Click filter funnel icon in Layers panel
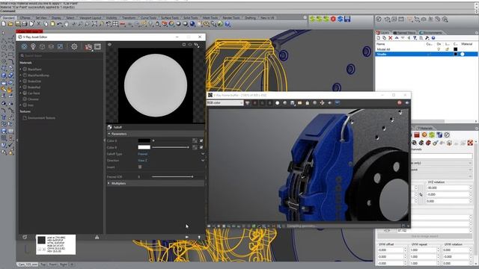This screenshot has height=269, width=479. tap(415, 38)
